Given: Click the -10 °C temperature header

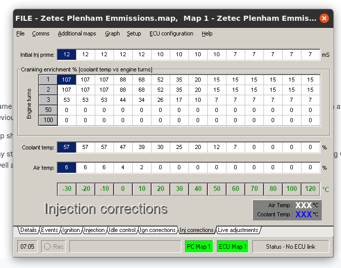Looking at the screenshot, I should pyautogui.click(x=104, y=189).
